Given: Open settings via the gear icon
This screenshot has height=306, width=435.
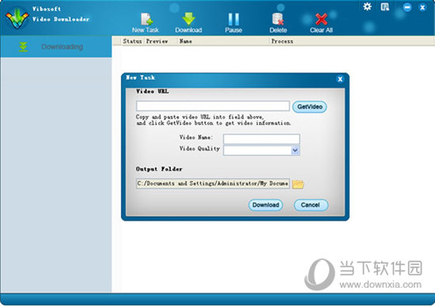Looking at the screenshot, I should (x=367, y=6).
